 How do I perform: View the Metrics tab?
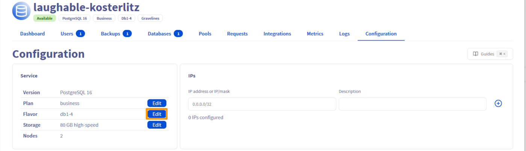pos(315,34)
